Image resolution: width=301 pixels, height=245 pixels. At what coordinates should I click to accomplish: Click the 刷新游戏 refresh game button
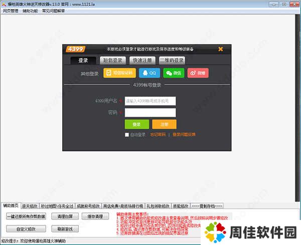tap(65, 228)
